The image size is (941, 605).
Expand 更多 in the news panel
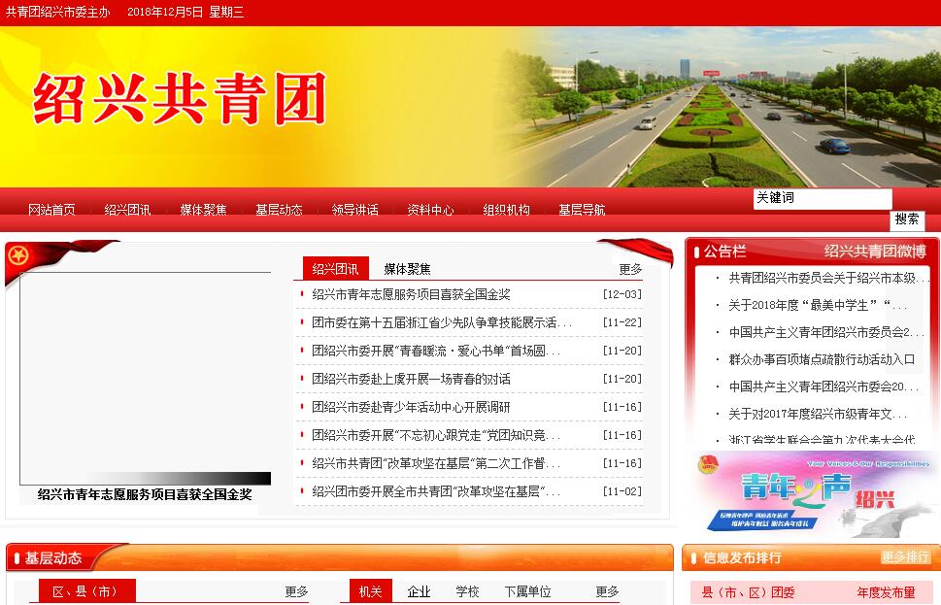pos(630,269)
